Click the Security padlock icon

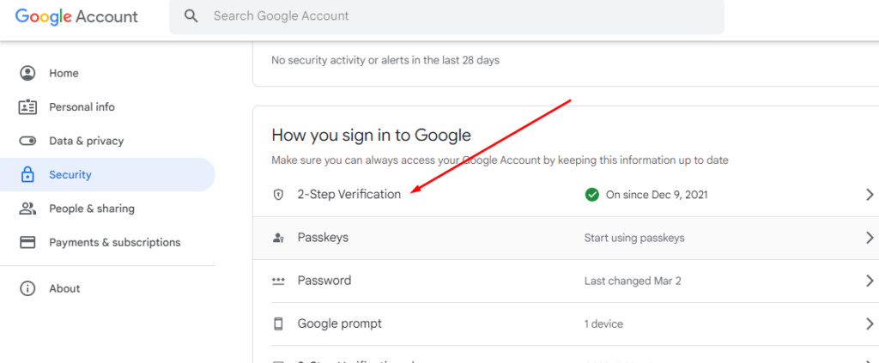coord(27,175)
